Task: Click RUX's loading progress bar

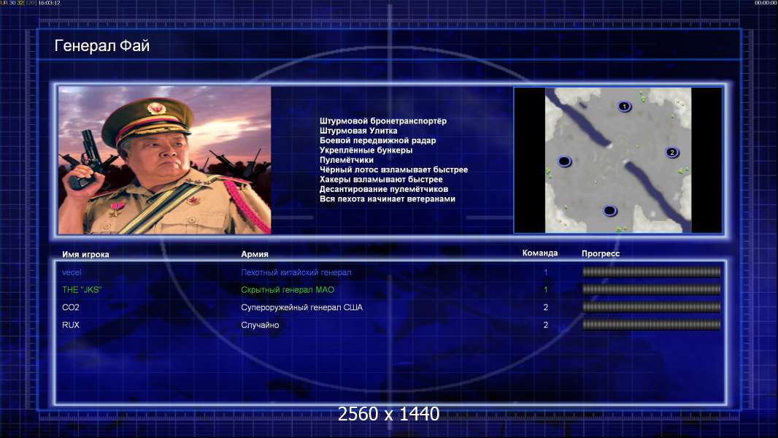Action: pyautogui.click(x=652, y=325)
